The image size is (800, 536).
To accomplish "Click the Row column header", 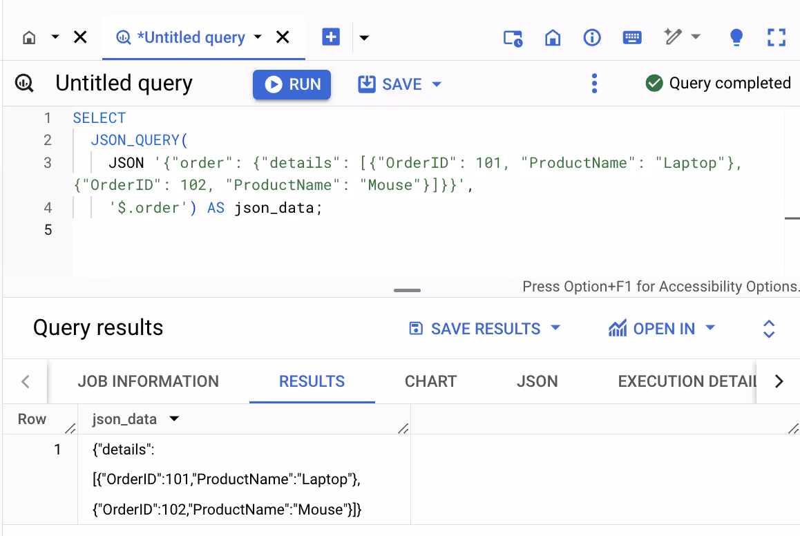I will coord(32,419).
